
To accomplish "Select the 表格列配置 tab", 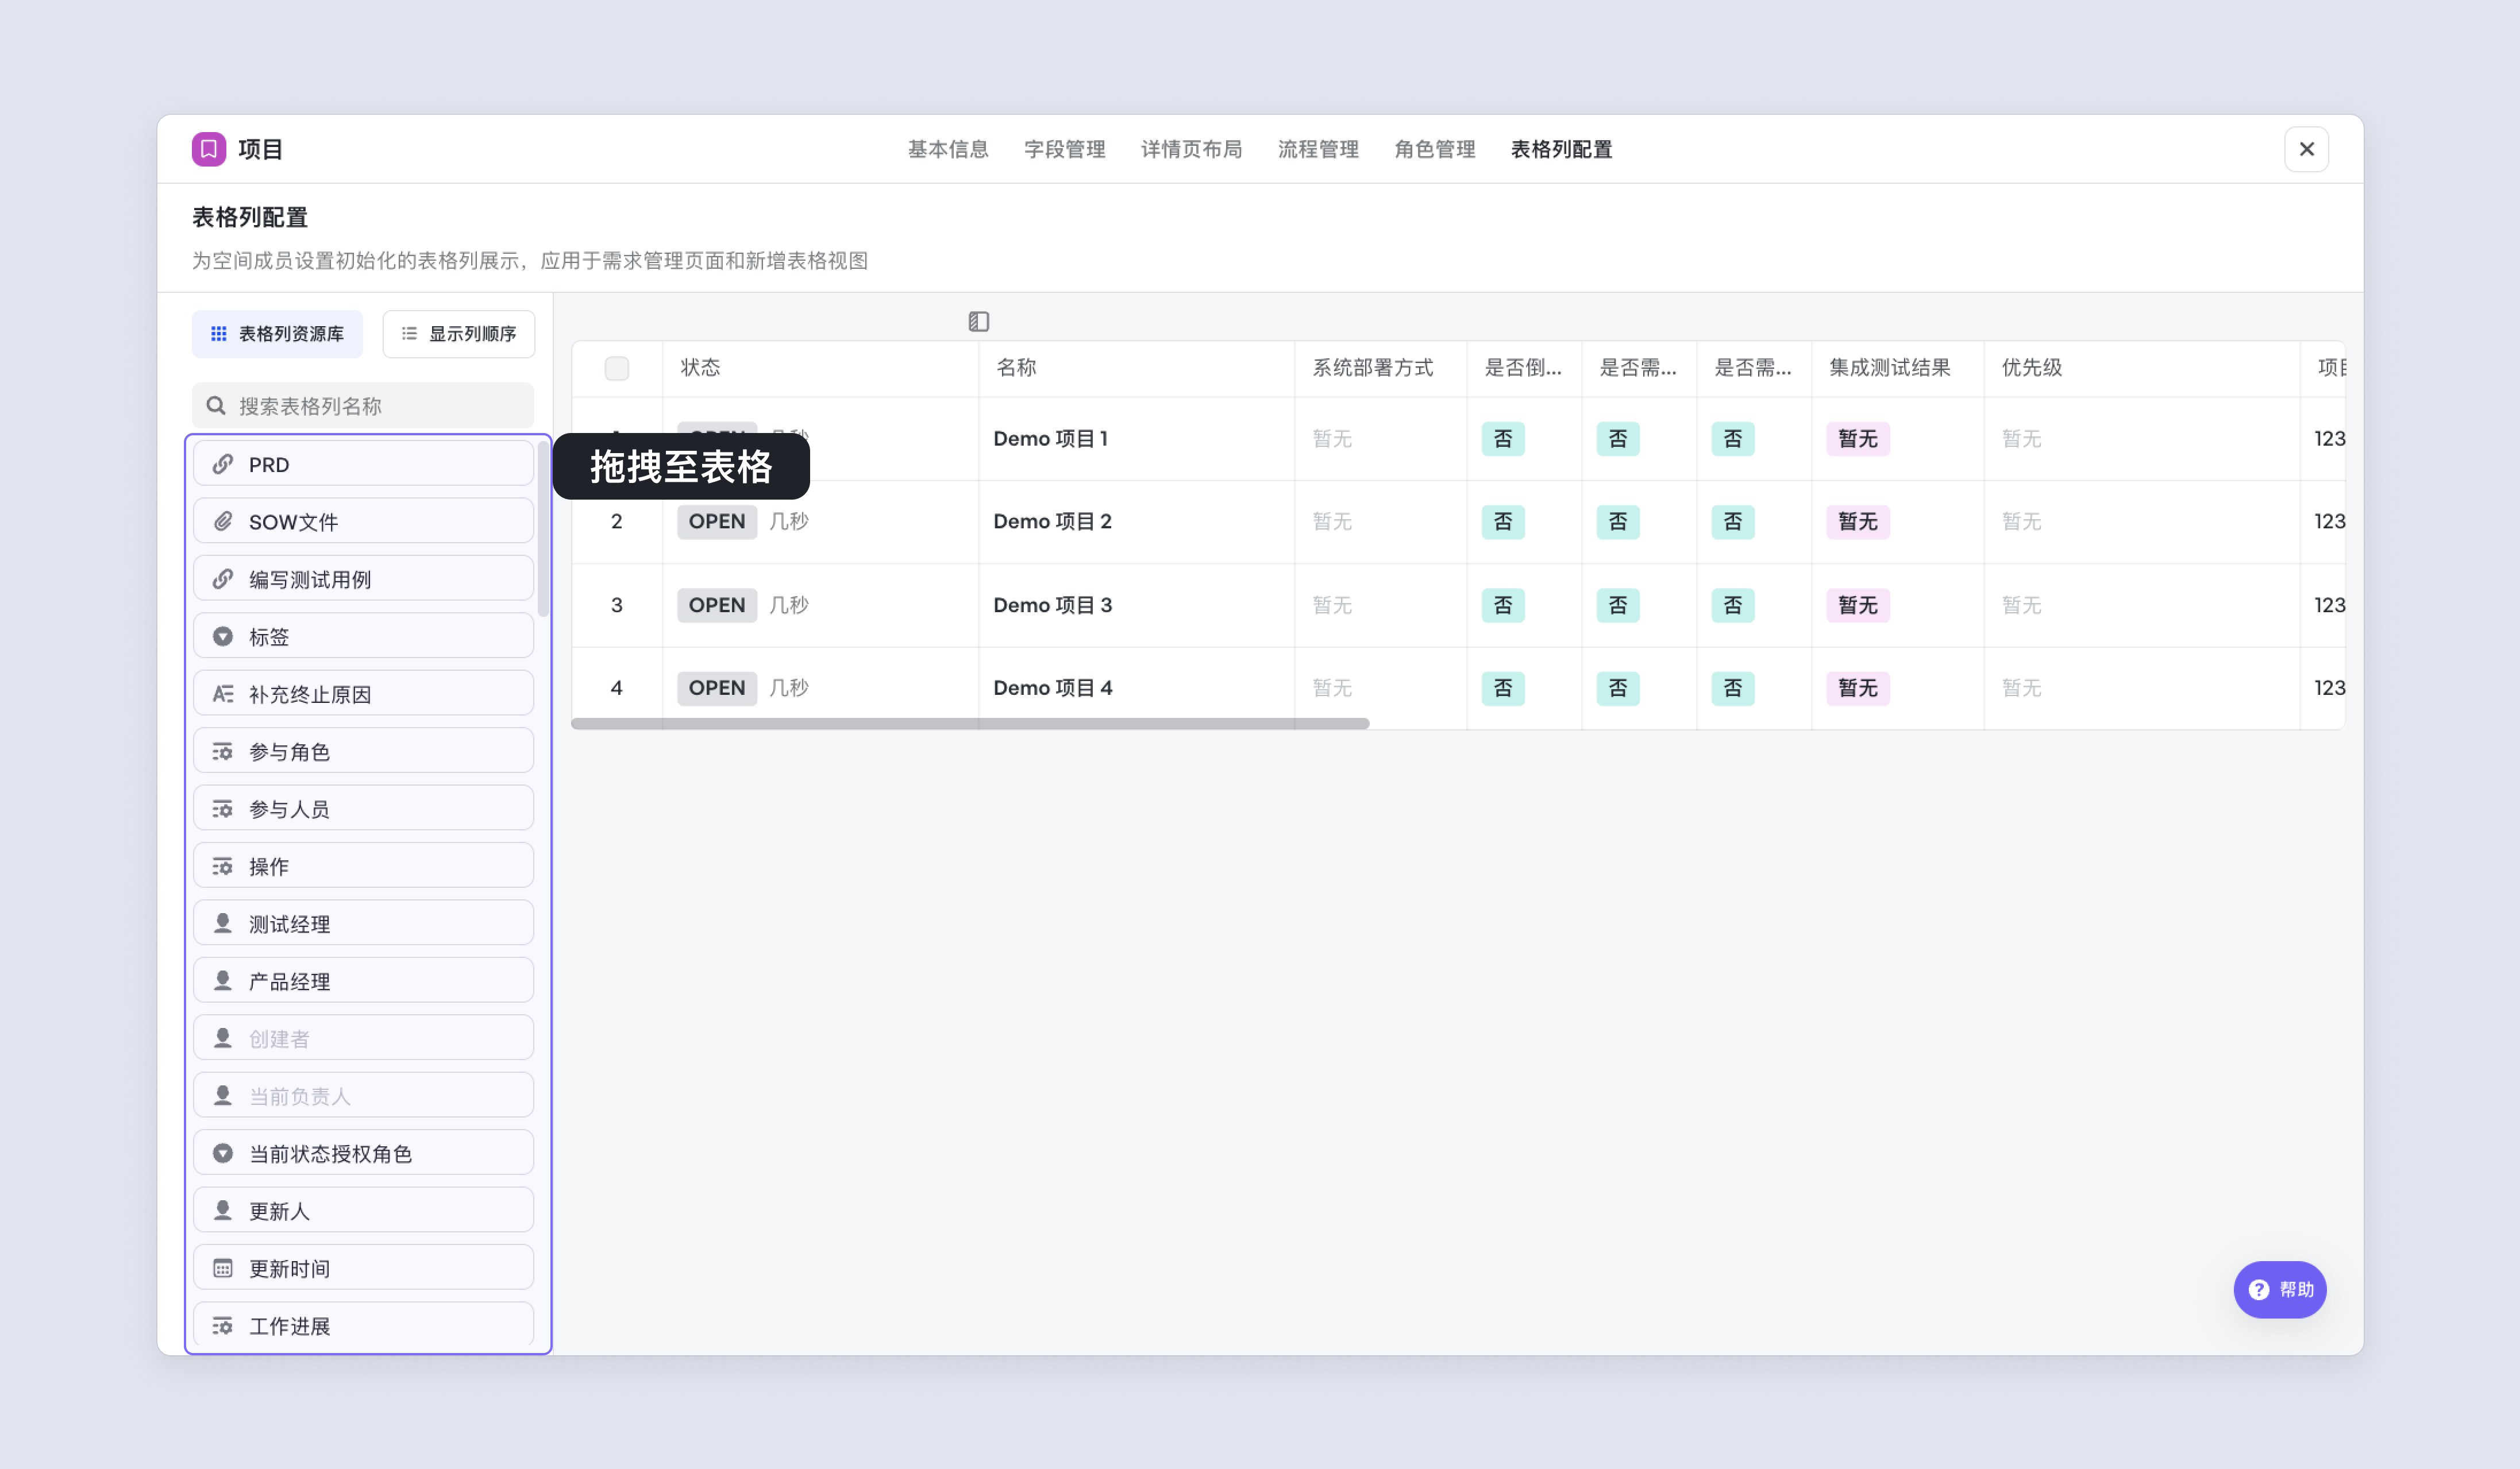I will [1561, 149].
